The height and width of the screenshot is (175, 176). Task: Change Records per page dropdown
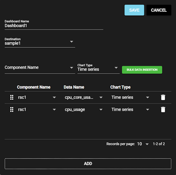[x=143, y=144]
